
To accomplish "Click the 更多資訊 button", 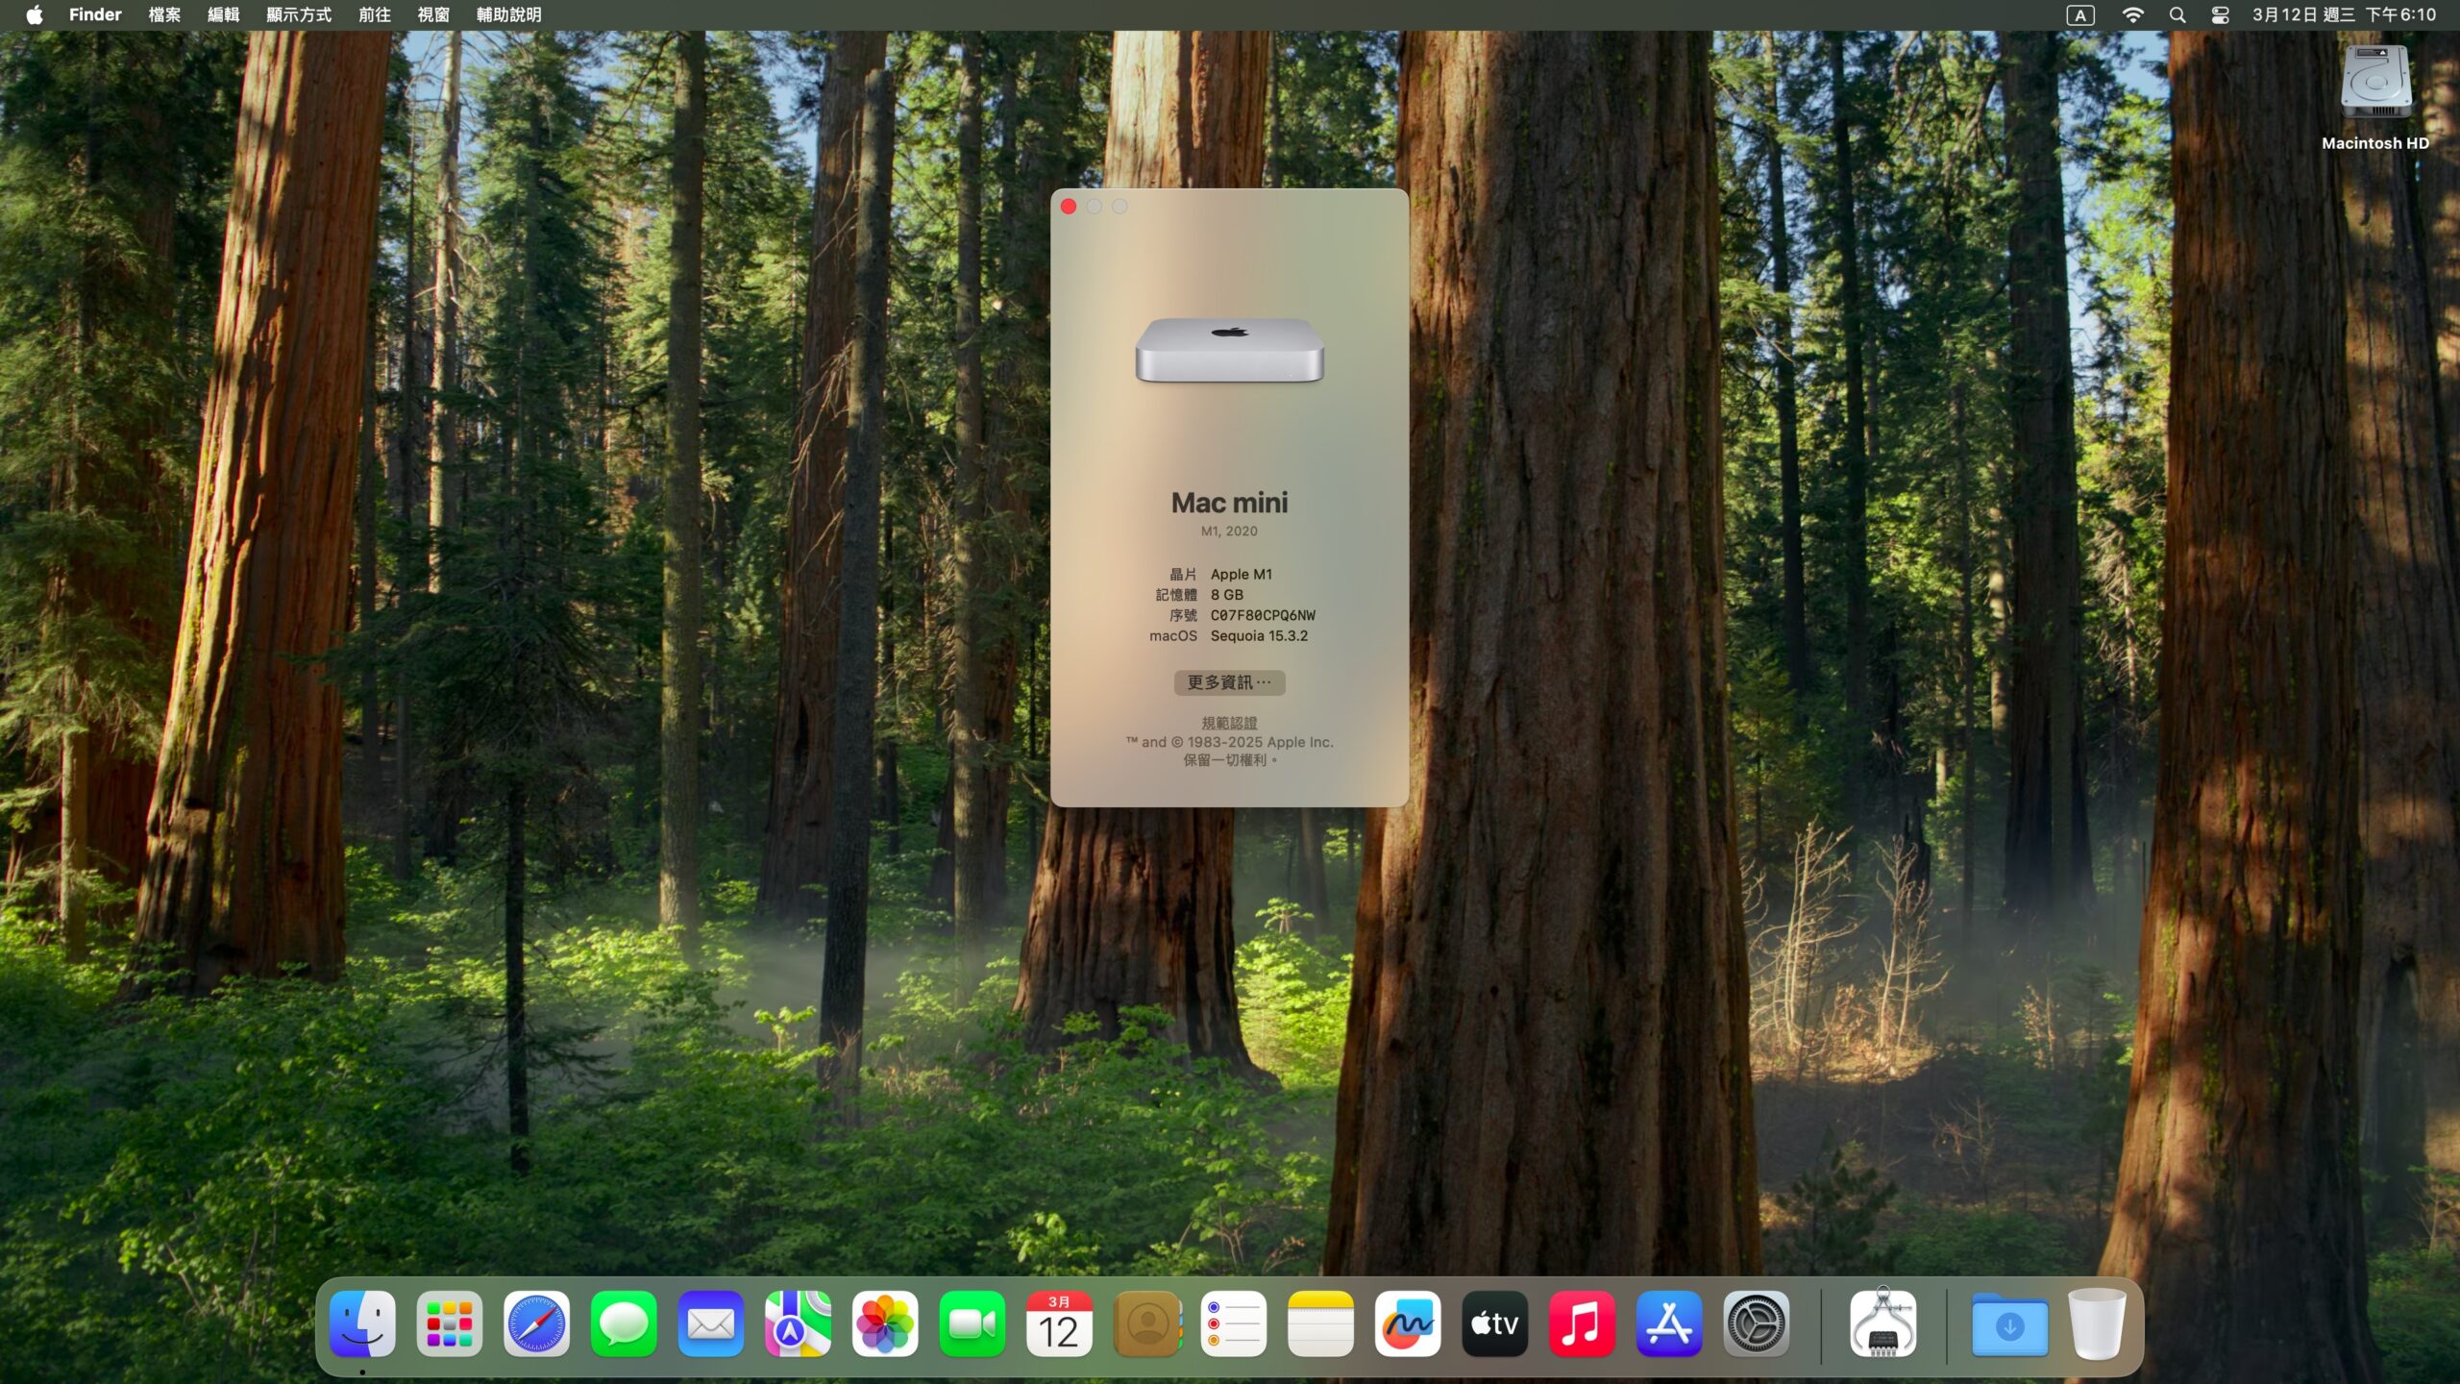I will (1229, 682).
